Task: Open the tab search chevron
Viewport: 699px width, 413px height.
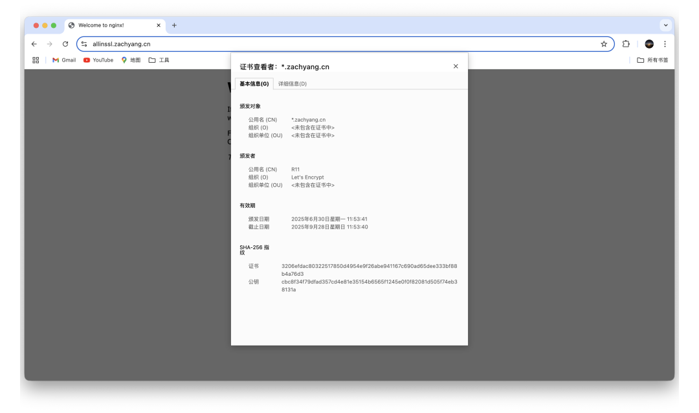Action: [665, 25]
